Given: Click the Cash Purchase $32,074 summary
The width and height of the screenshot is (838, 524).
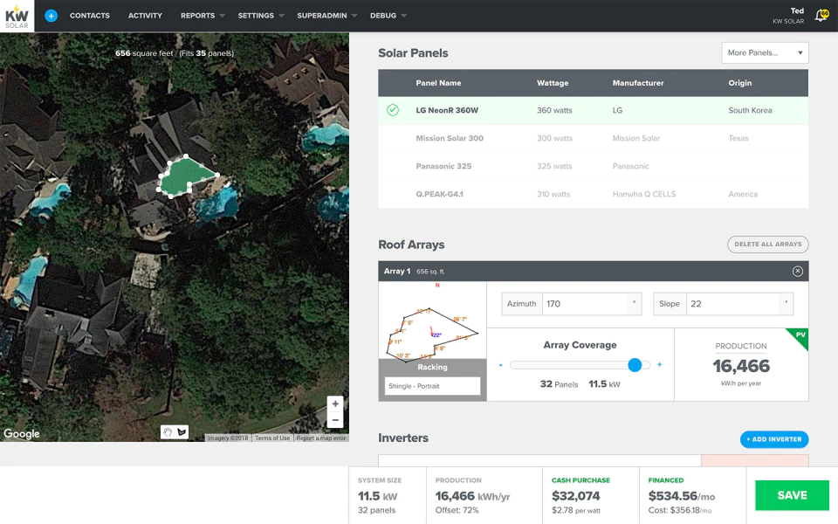Looking at the screenshot, I should point(591,495).
